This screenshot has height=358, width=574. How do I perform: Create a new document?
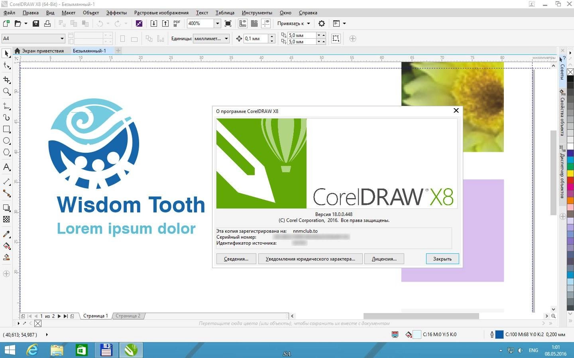[x=6, y=23]
